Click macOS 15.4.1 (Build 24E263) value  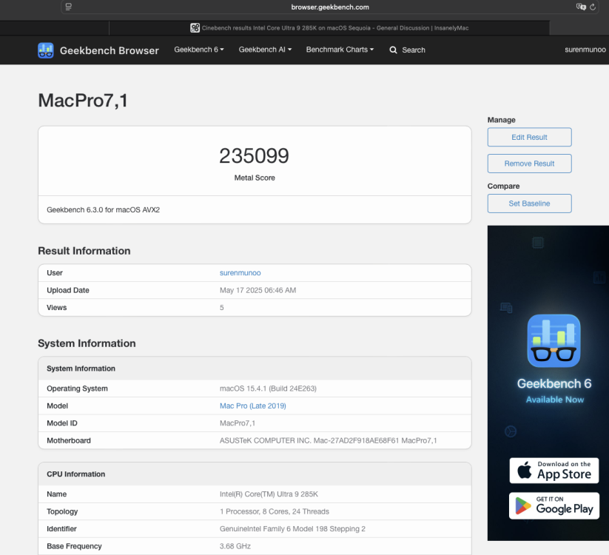tap(268, 388)
